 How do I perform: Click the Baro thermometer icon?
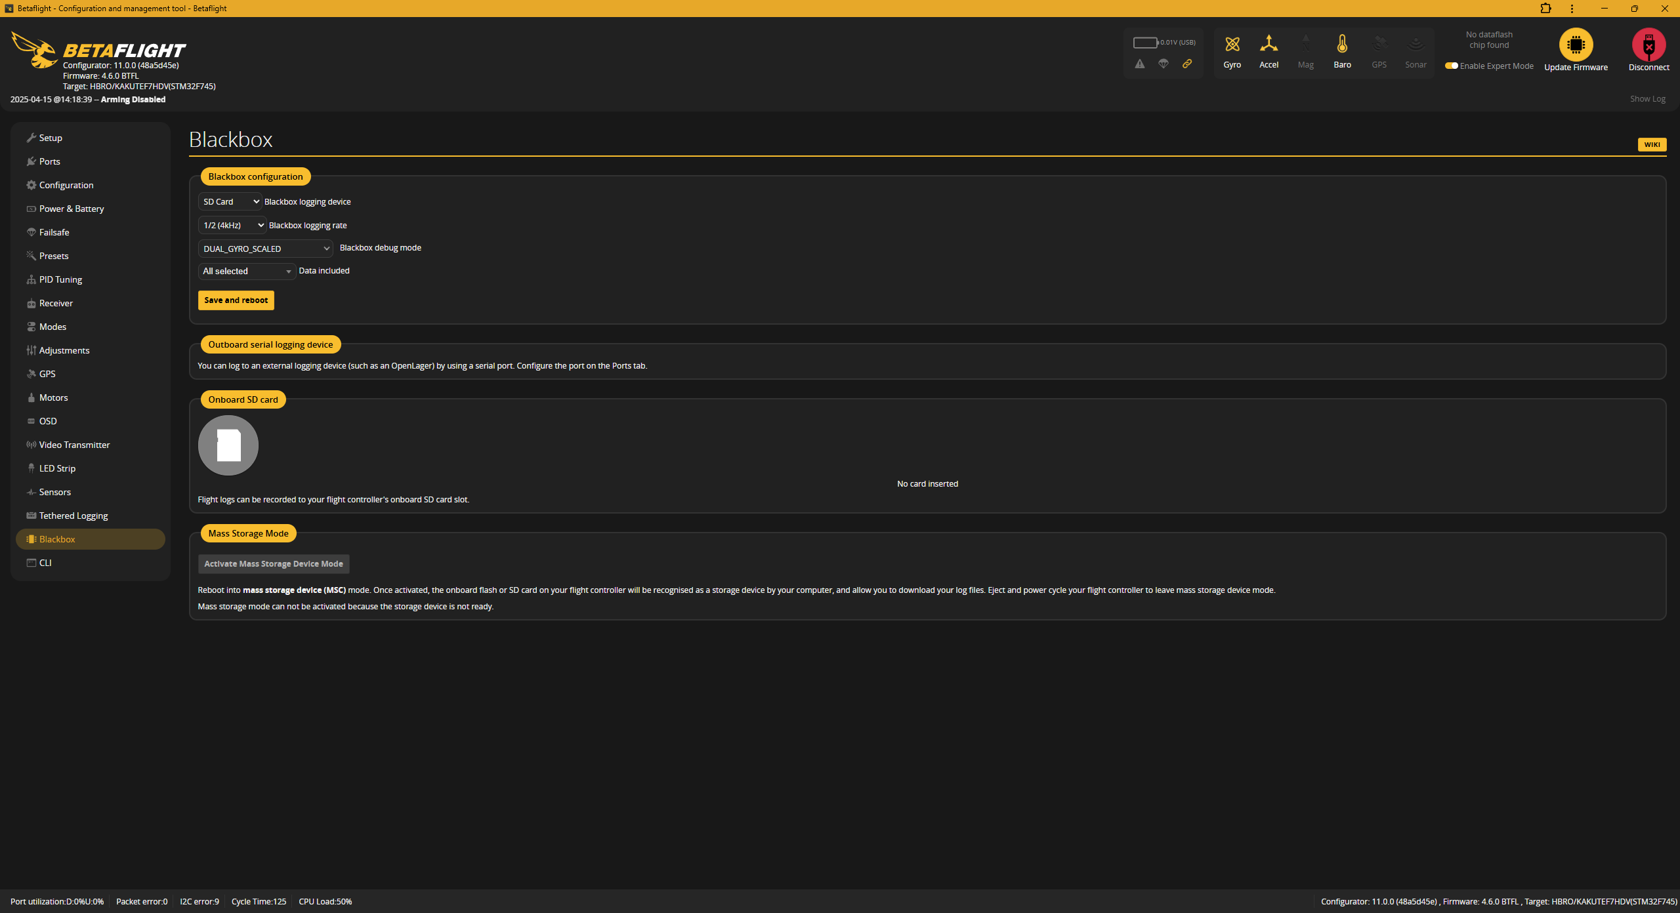point(1342,44)
